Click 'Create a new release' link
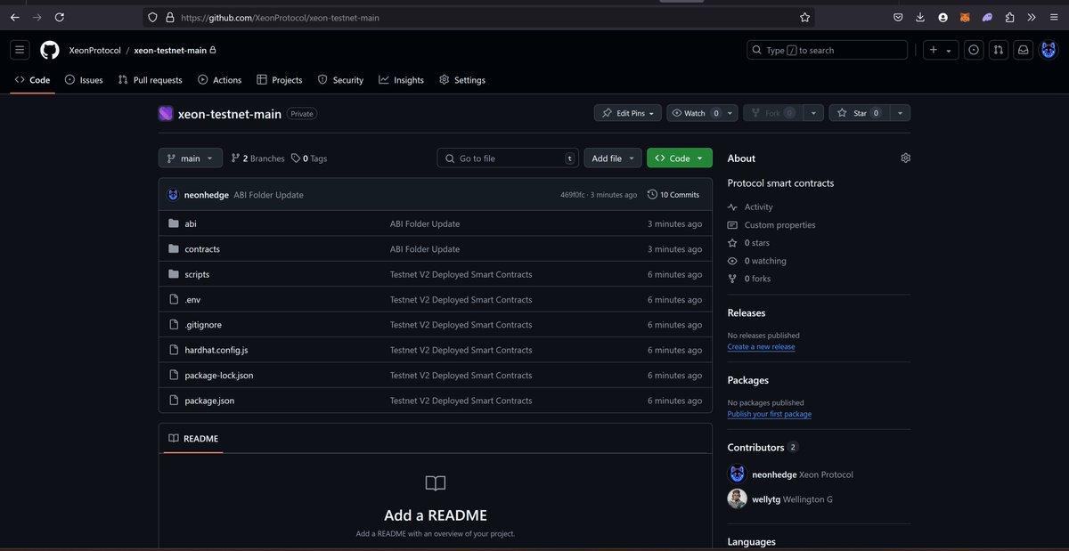1069x551 pixels. (761, 347)
